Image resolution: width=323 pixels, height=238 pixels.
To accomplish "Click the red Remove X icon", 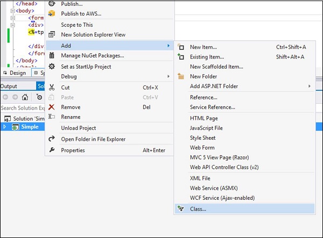I will tap(52, 107).
